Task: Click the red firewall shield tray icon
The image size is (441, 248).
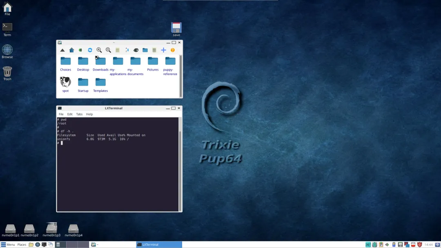Action: tap(420, 245)
